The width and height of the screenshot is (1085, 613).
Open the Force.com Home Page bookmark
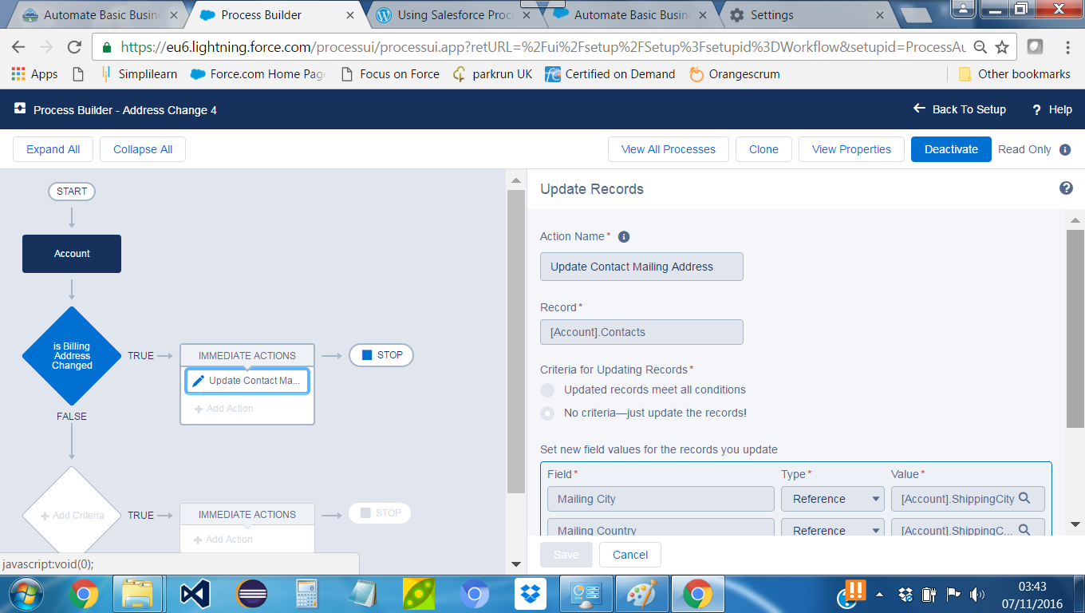(258, 73)
